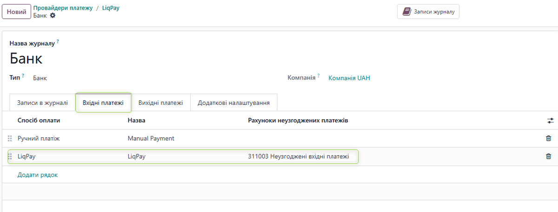Click the Назва column header
Viewport: 558px width, 212px height.
(136, 121)
